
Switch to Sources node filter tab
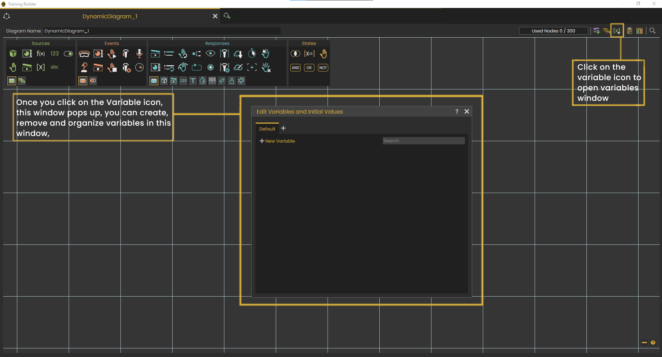pyautogui.click(x=12, y=81)
